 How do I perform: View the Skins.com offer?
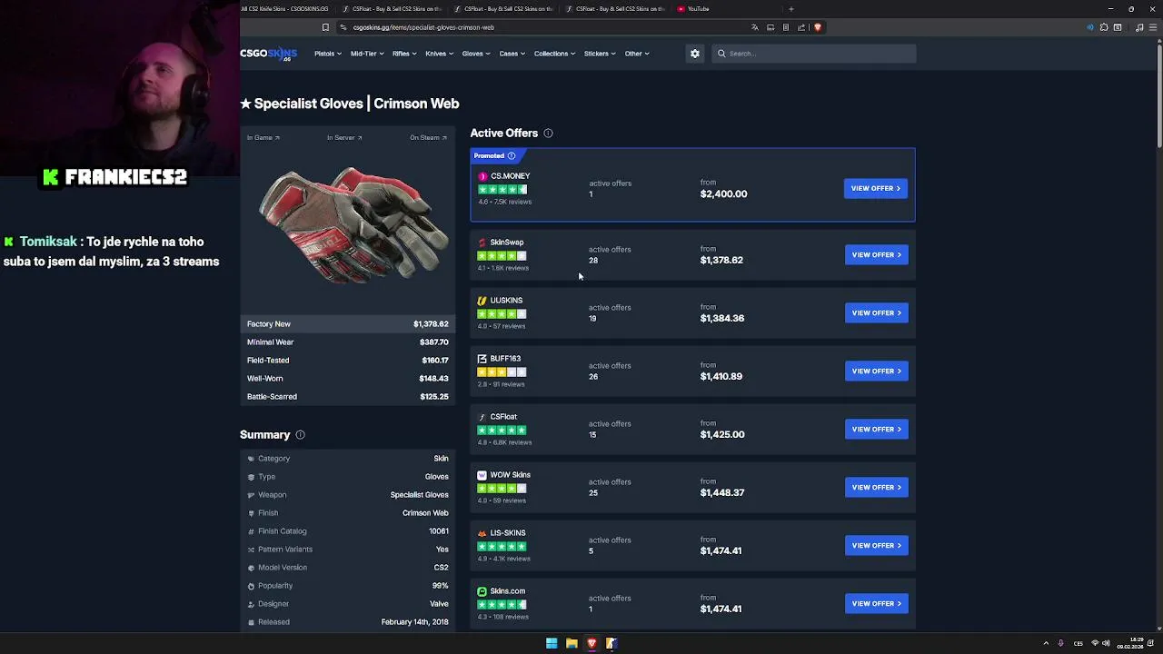tap(876, 604)
